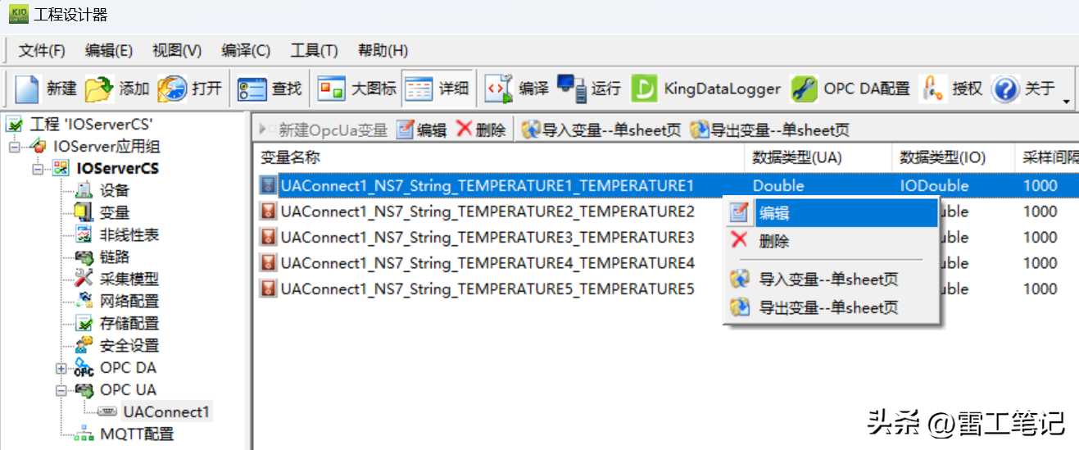The width and height of the screenshot is (1079, 450).
Task: Switch to 详细 details view
Action: point(419,89)
